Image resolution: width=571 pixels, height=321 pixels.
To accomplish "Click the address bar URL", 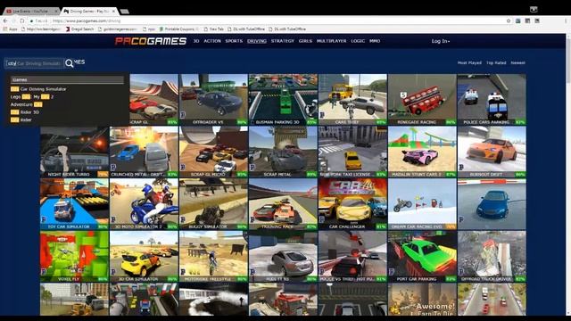I will [x=86, y=21].
